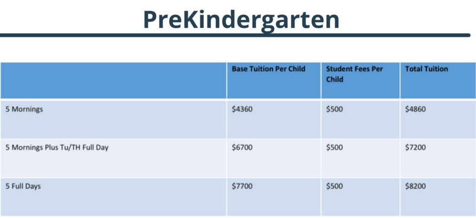Select the 5 Full Days row label
The height and width of the screenshot is (218, 476).
(x=23, y=186)
